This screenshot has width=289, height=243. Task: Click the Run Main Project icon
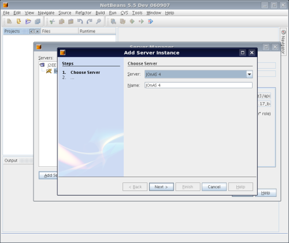pyautogui.click(x=132, y=21)
